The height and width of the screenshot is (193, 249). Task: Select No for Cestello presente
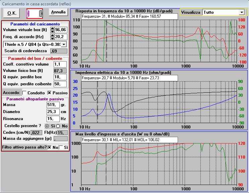[x=58, y=126]
